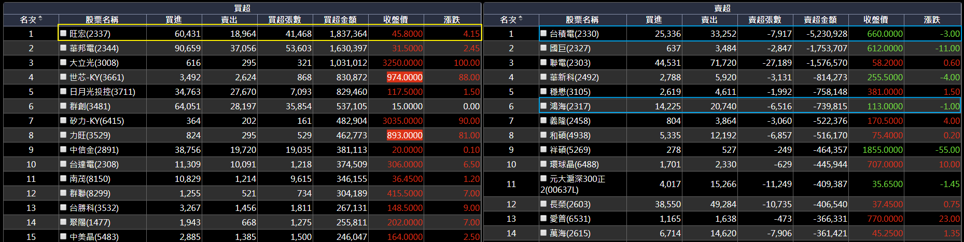Tick the checkbox for 世芯-KY(3661)

click(x=63, y=77)
